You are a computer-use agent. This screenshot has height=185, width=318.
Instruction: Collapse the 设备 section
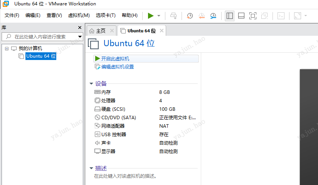tap(91, 83)
